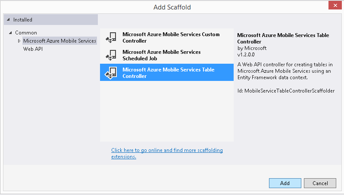Select the Common tree item label
The image size is (344, 195).
pos(26,33)
